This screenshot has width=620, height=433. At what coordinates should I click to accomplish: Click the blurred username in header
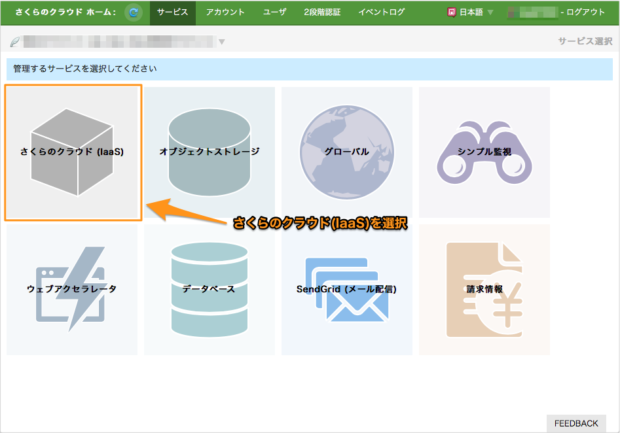533,12
